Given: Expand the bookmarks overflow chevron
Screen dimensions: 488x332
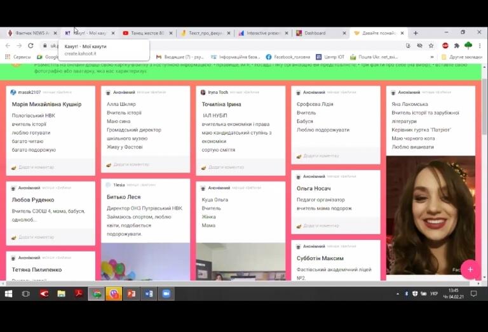Looking at the screenshot, I should pos(432,57).
